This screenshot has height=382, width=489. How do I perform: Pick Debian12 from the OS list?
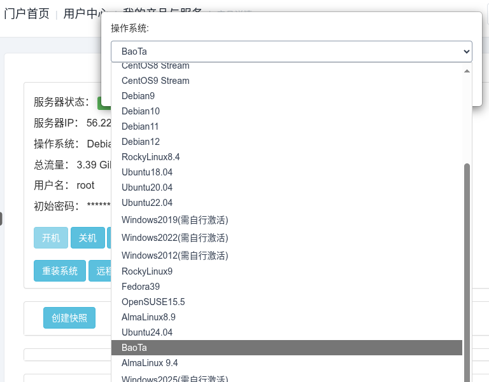pyautogui.click(x=287, y=142)
